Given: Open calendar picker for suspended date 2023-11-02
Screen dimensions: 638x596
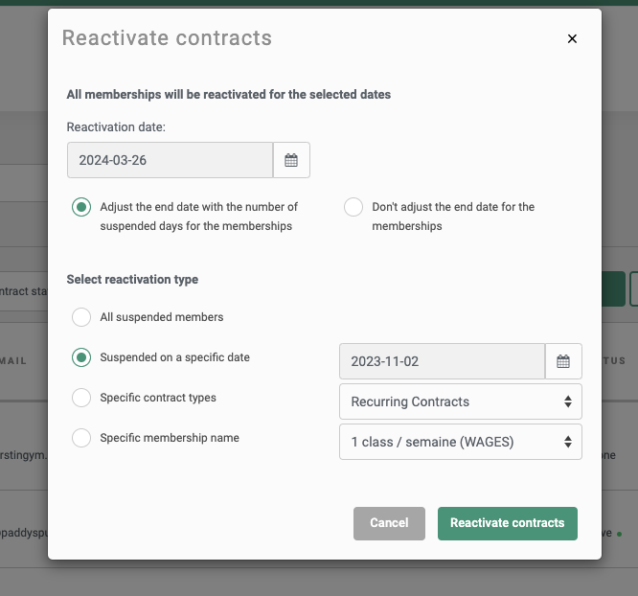Looking at the screenshot, I should coord(563,361).
